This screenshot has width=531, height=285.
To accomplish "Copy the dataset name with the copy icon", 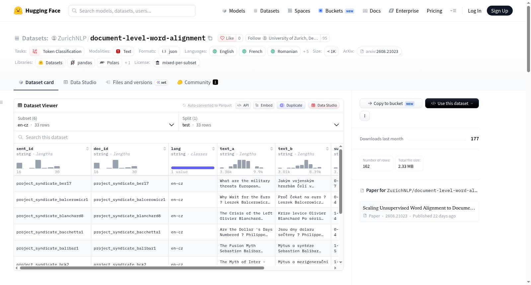I will point(210,38).
